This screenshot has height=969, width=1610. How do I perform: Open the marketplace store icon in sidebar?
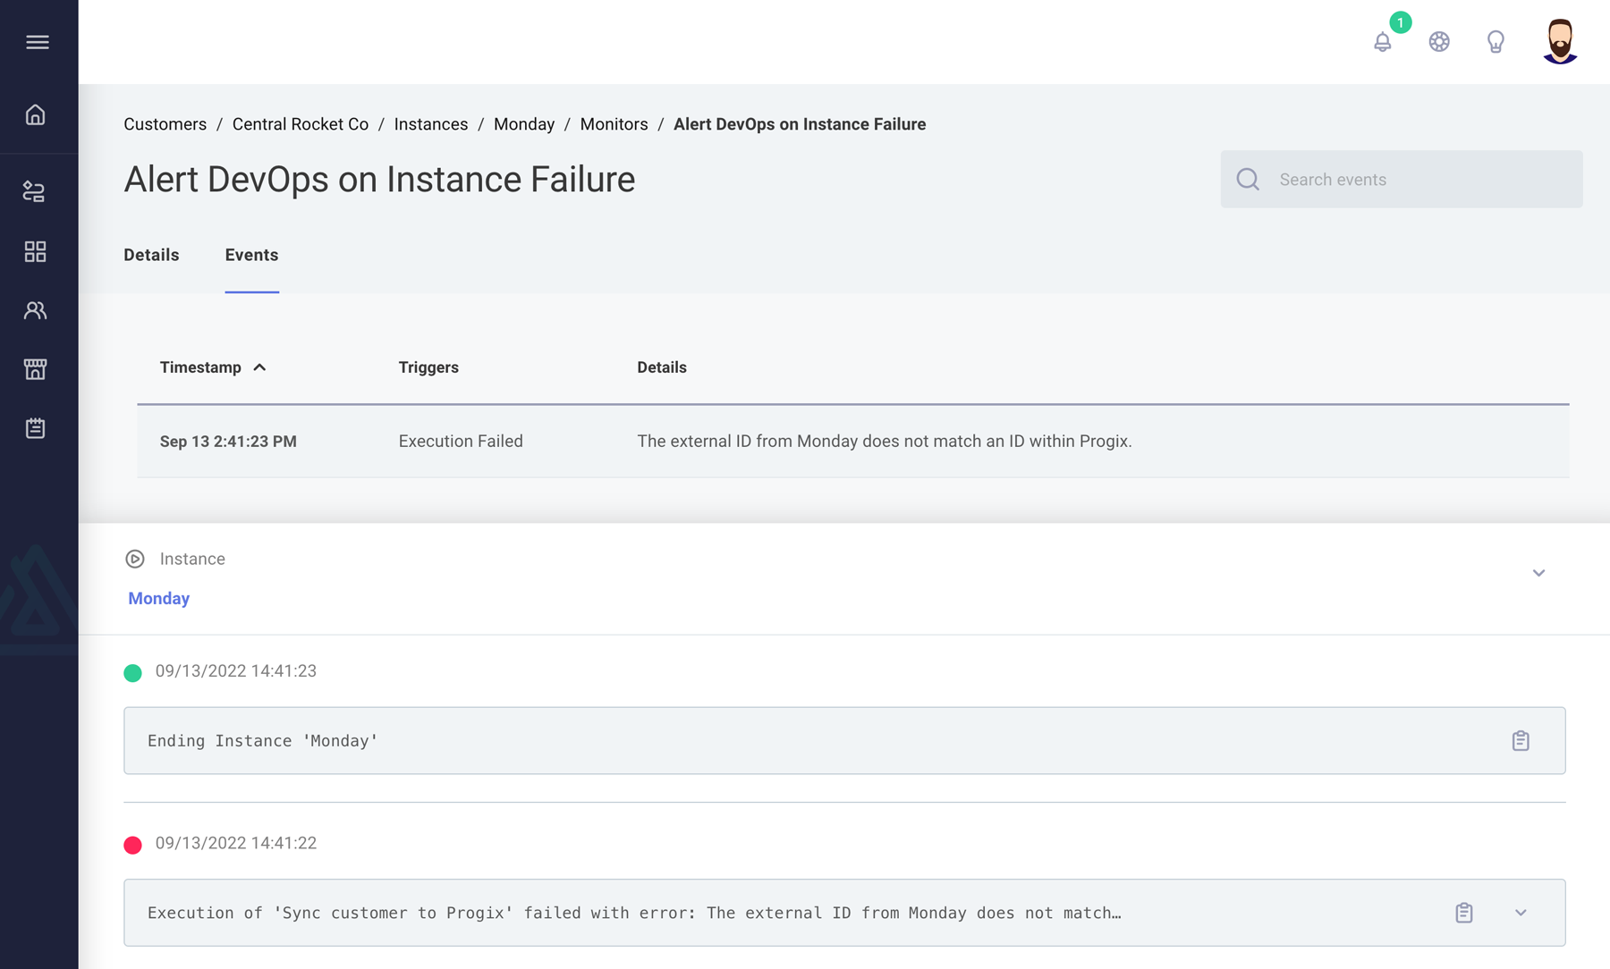(36, 368)
